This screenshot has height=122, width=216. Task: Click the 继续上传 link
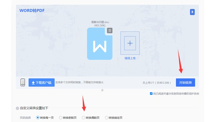tap(130, 58)
